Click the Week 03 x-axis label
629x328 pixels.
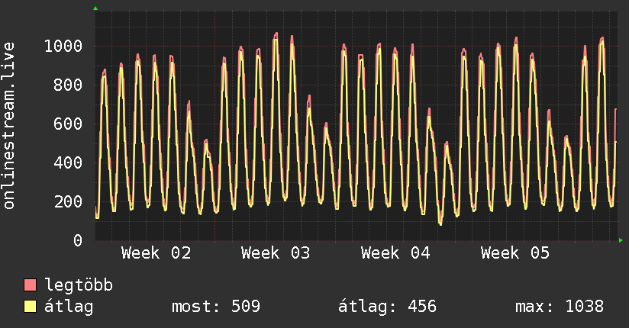click(276, 253)
